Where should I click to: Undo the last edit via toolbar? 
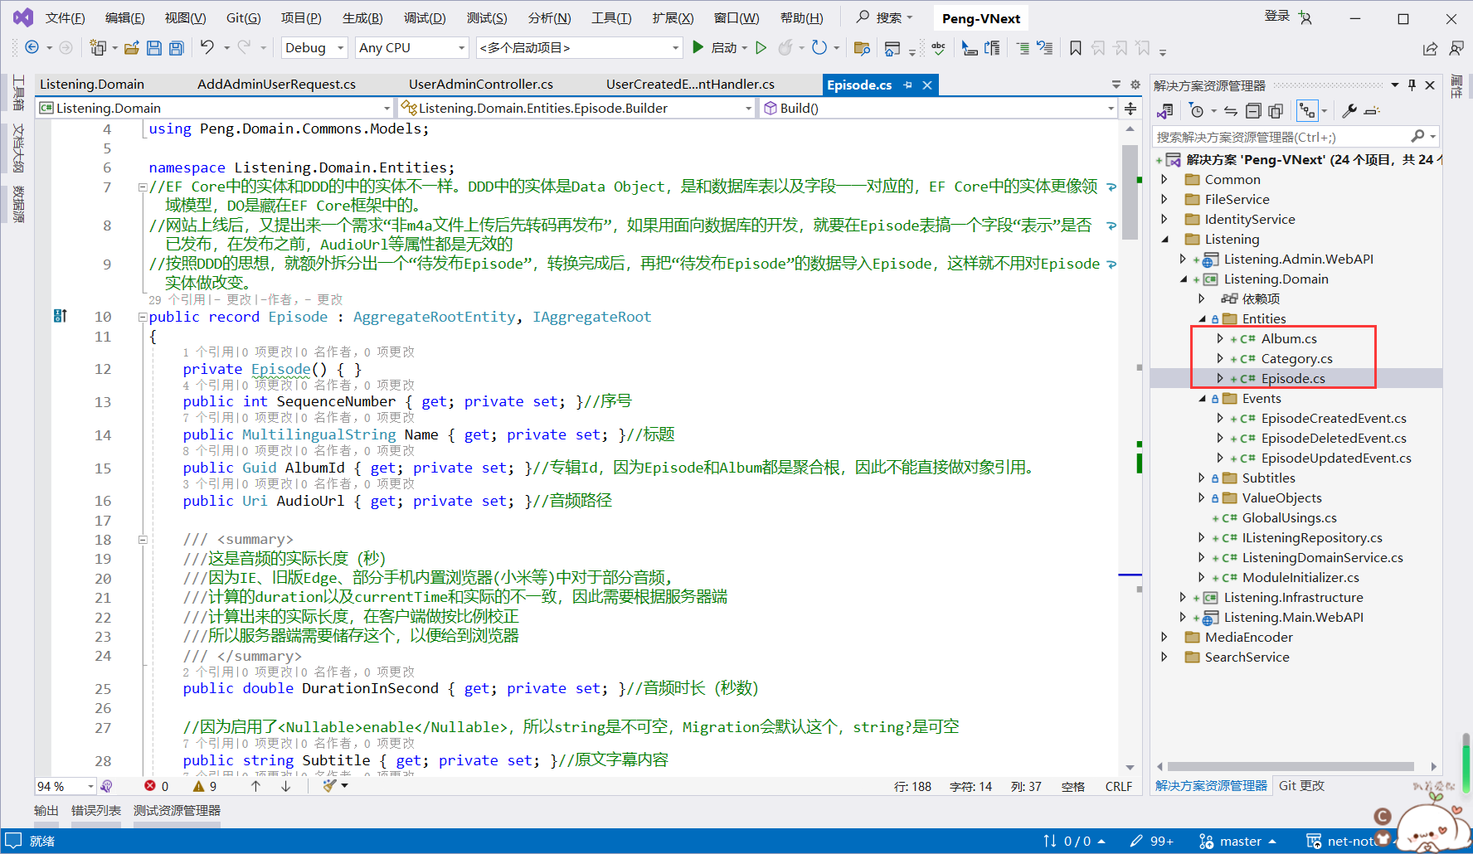click(x=207, y=47)
